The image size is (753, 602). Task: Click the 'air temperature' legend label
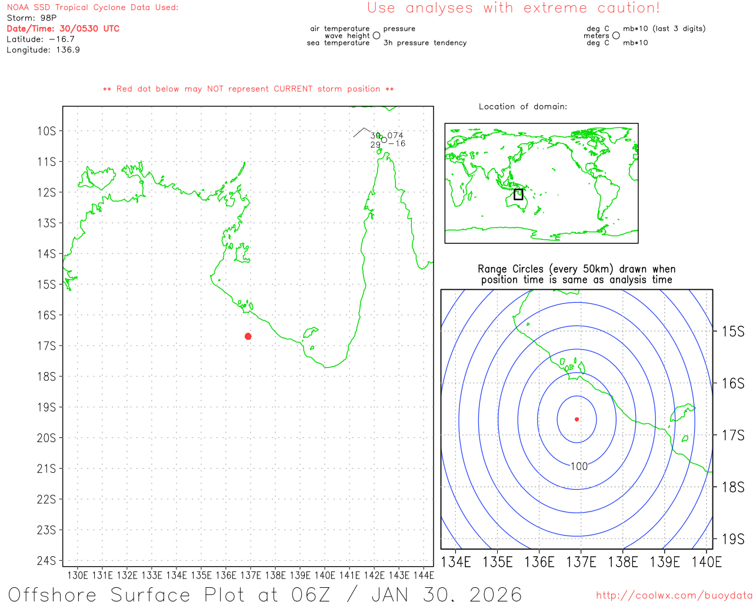(x=340, y=29)
